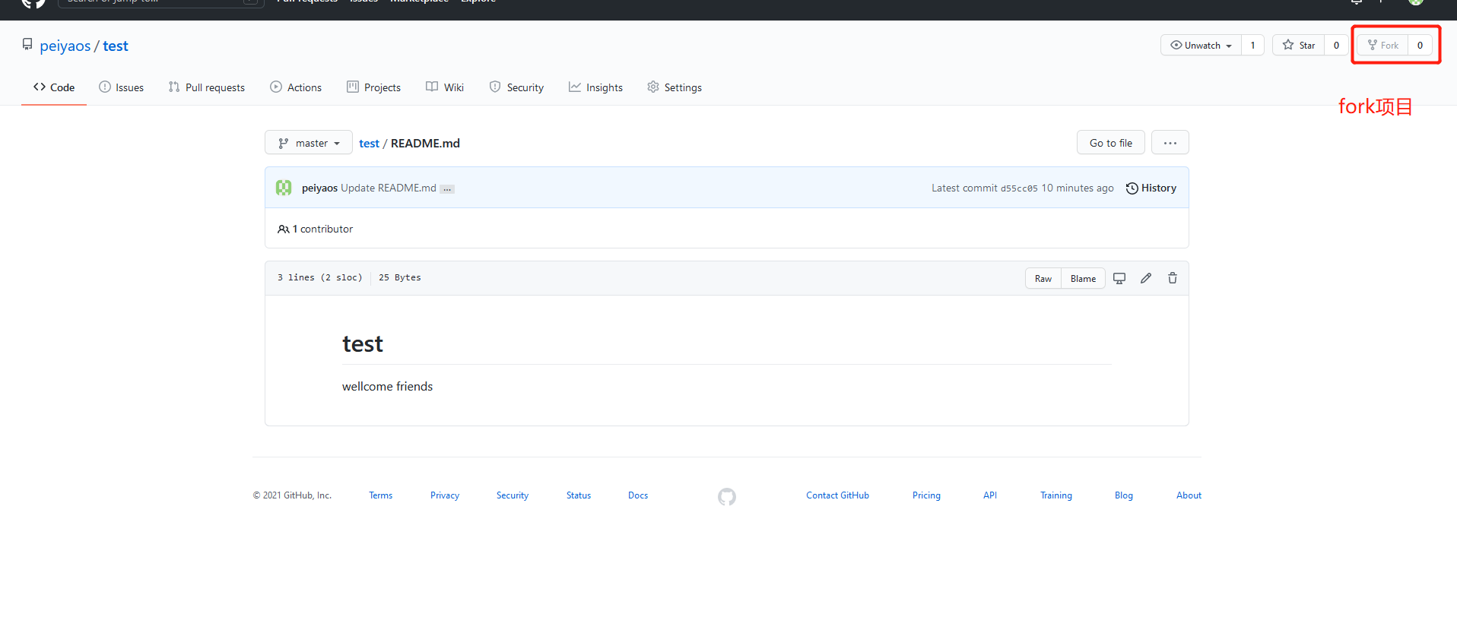Open the Status footer link
This screenshot has height=617, width=1457.
point(579,495)
